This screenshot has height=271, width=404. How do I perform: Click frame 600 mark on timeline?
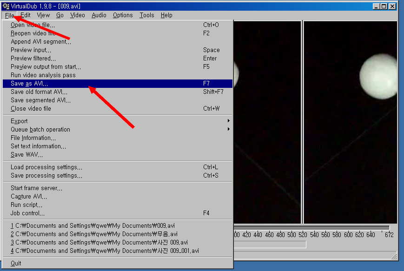click(x=348, y=235)
